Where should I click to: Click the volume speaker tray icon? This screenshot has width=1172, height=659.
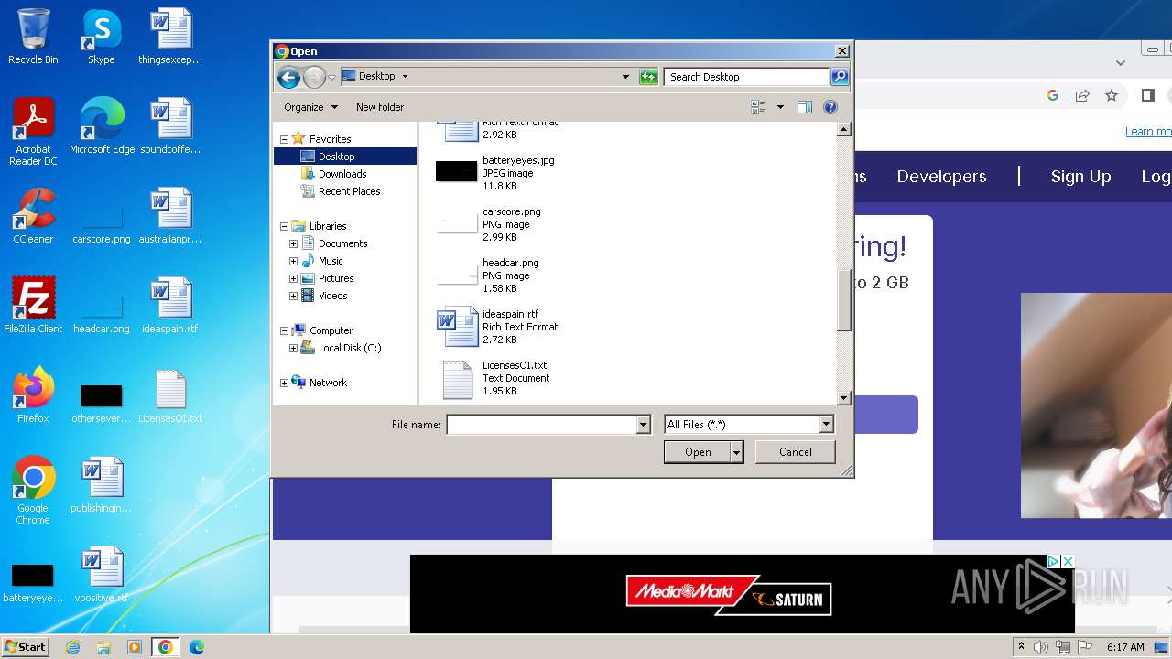(x=1041, y=647)
